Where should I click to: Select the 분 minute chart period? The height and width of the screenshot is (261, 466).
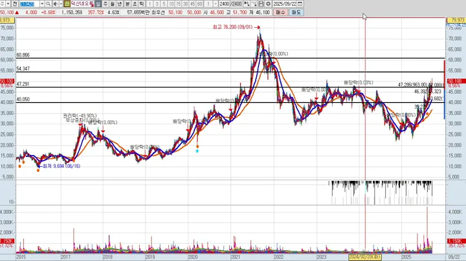tap(128, 4)
